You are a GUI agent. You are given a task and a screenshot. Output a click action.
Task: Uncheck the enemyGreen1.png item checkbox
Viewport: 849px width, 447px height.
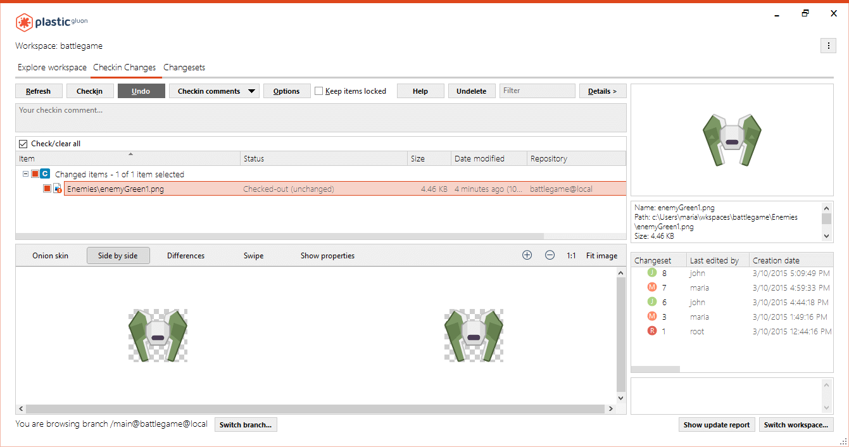pos(47,189)
